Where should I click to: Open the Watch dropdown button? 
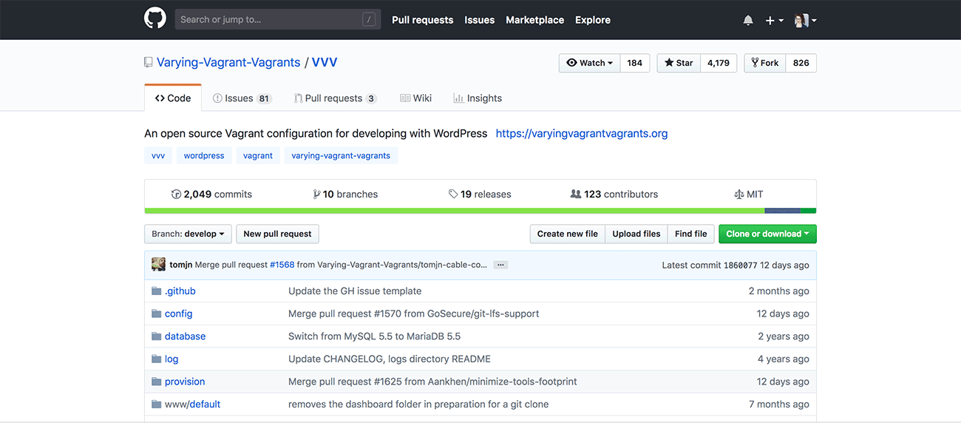click(589, 63)
